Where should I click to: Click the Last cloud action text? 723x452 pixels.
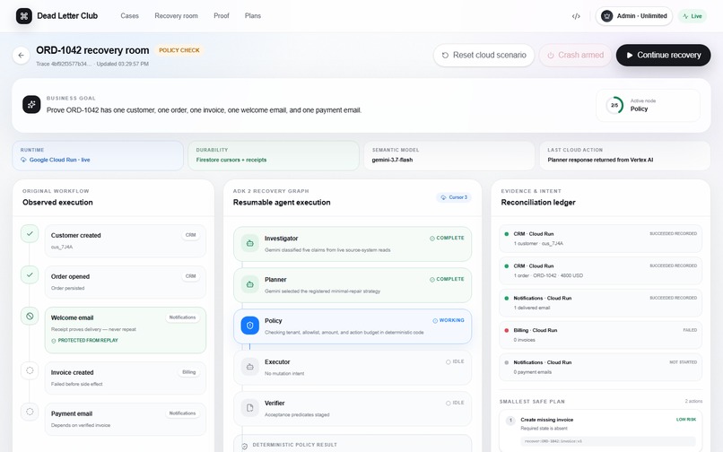[x=600, y=160]
